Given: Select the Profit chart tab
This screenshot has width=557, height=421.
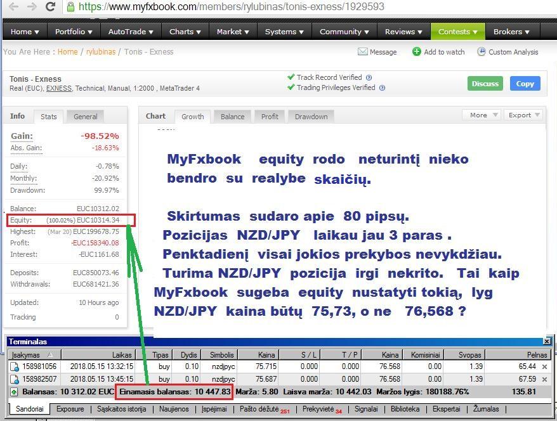Looking at the screenshot, I should (270, 117).
